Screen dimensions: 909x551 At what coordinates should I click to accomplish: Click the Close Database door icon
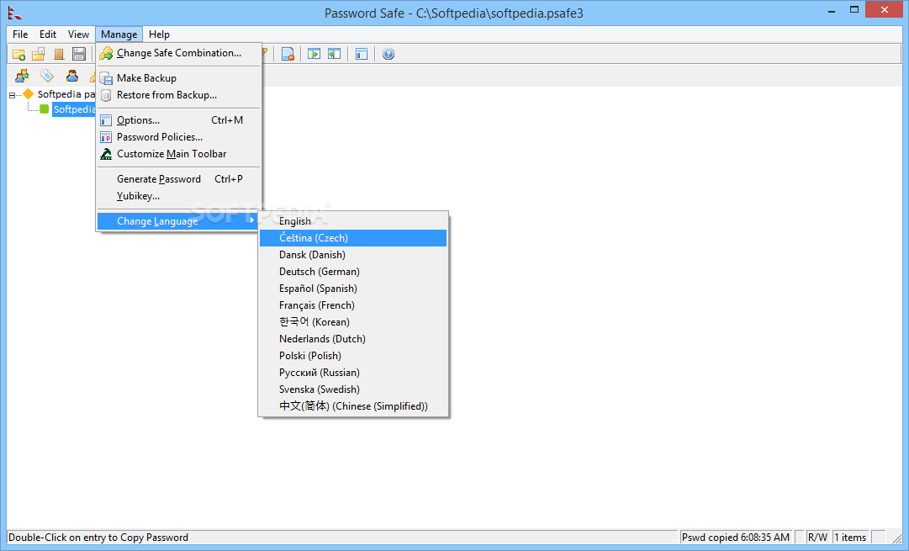coord(59,54)
